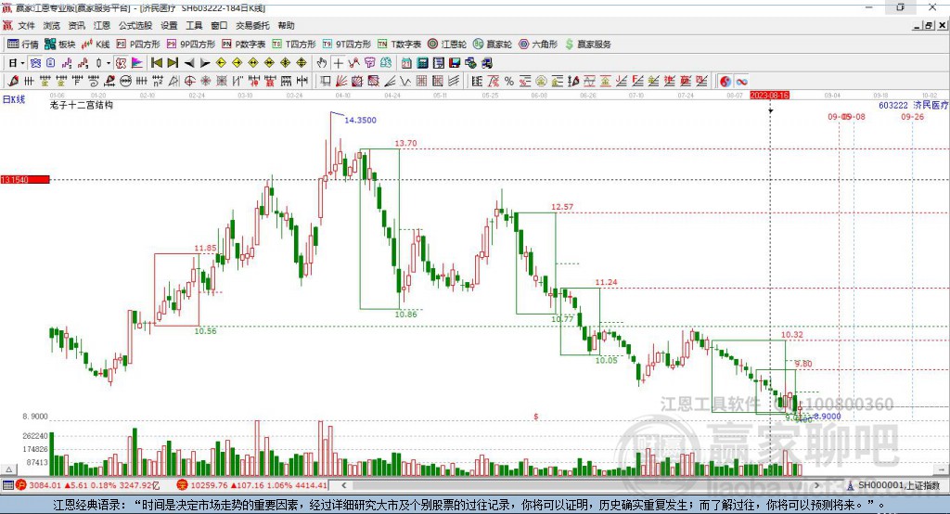Open the T数字表 tool
This screenshot has width=950, height=514.
point(399,45)
